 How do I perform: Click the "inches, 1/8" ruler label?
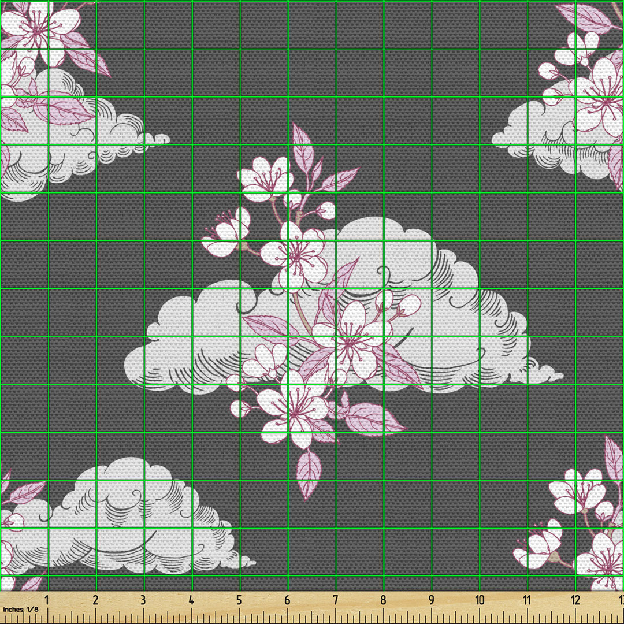pos(21,610)
